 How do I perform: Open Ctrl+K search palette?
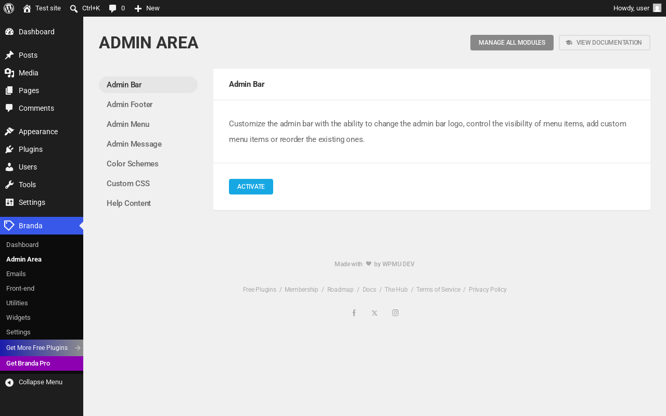pyautogui.click(x=85, y=8)
